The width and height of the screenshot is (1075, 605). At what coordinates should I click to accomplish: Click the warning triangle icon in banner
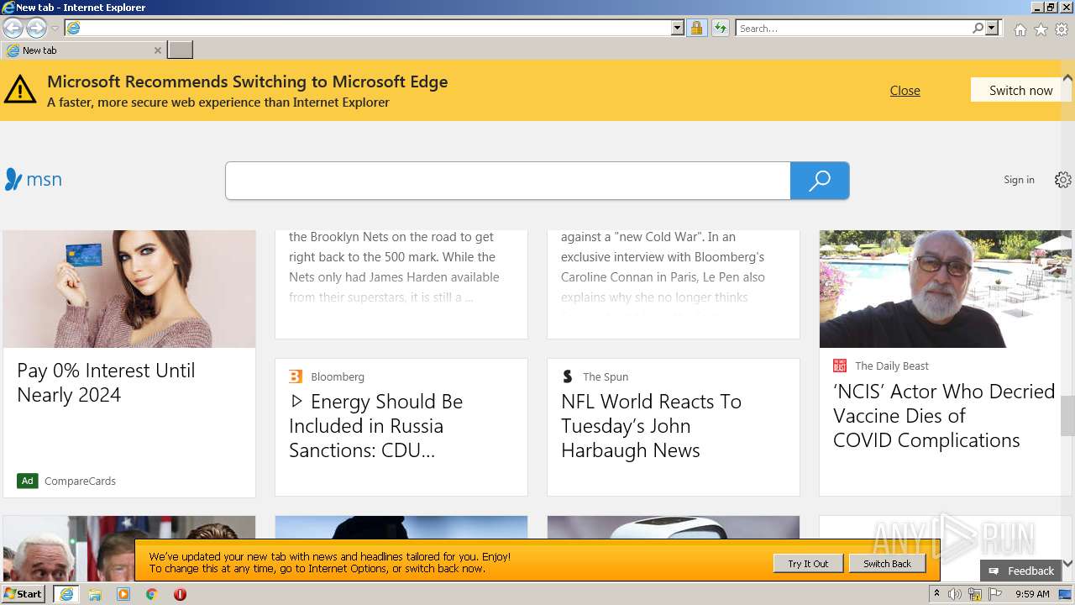[20, 89]
